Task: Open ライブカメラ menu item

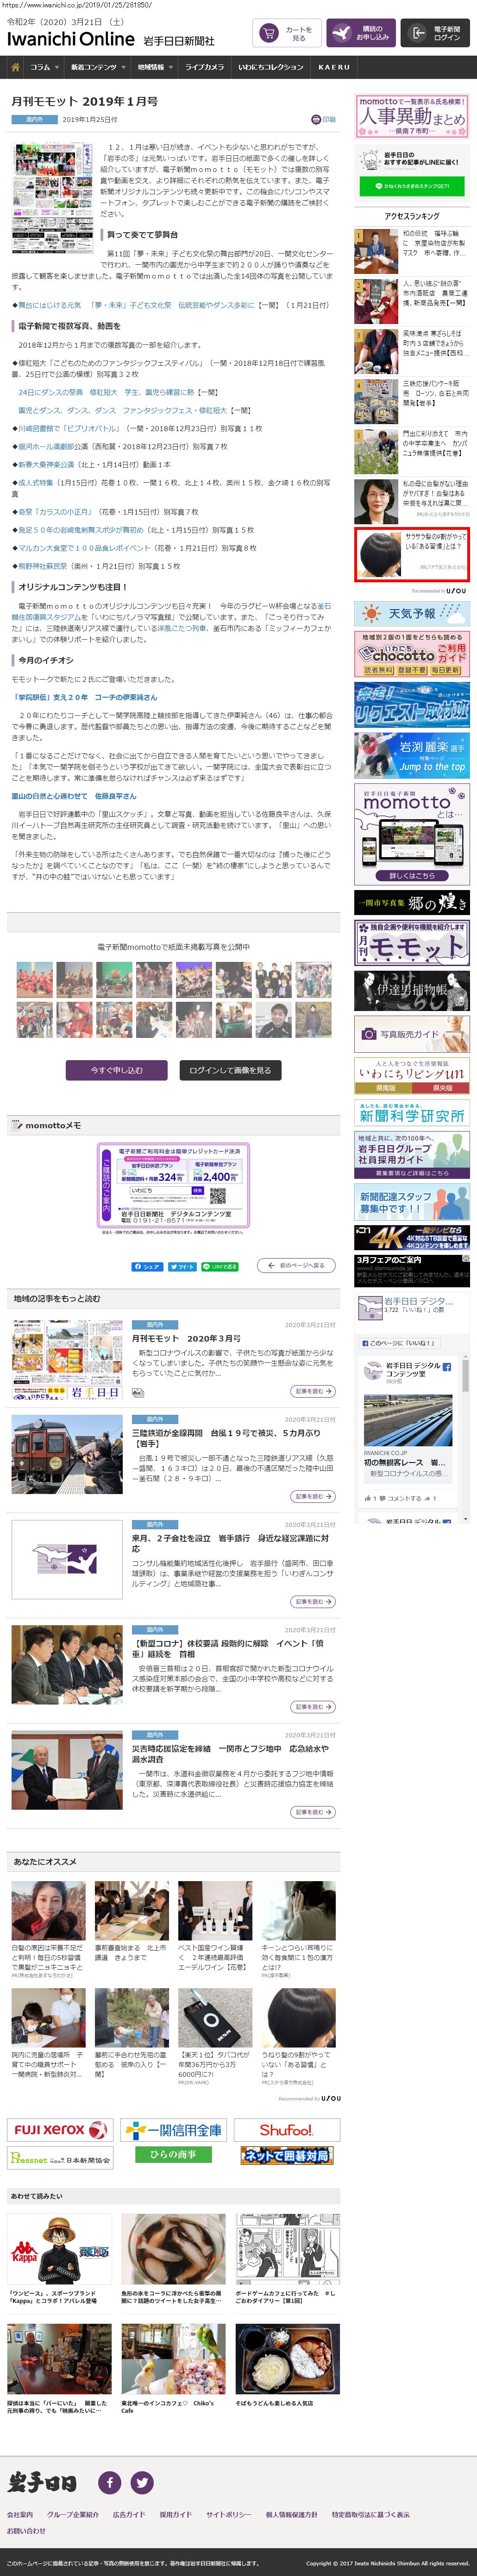Action: point(204,67)
